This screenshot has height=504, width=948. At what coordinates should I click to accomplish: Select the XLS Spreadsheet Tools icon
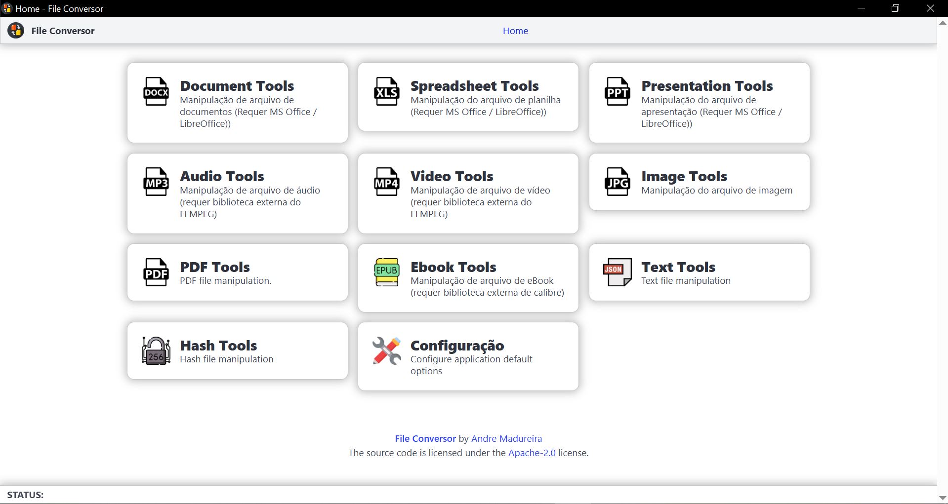(x=386, y=92)
